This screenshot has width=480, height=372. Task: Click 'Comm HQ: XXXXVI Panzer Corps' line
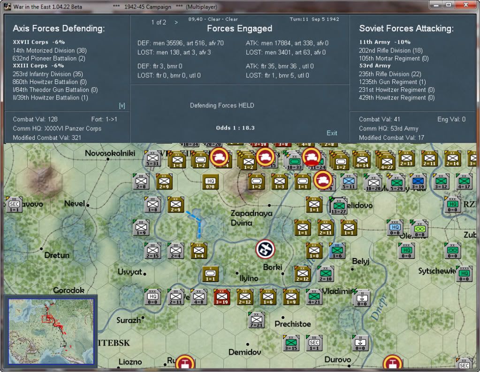click(x=57, y=129)
